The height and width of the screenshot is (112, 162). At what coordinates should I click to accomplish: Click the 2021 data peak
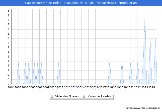pos(131,73)
